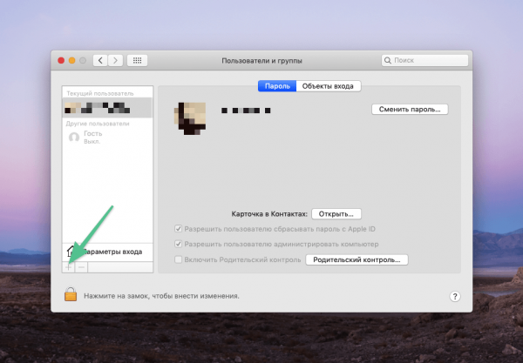Screen dimensions: 523x363
Task: Click the Текущий пользователь header text
Action: tap(100, 94)
